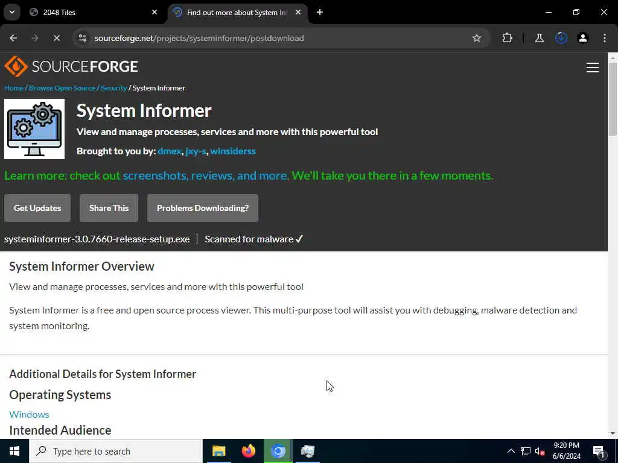
Task: Select the Find out more about System Informer tab
Action: (237, 12)
